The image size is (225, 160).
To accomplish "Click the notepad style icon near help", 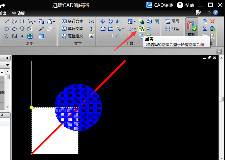I will point(198,12).
